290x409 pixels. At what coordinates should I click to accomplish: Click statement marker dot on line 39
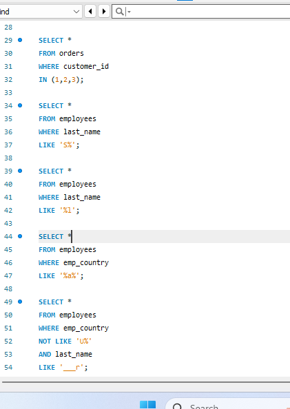pos(20,171)
